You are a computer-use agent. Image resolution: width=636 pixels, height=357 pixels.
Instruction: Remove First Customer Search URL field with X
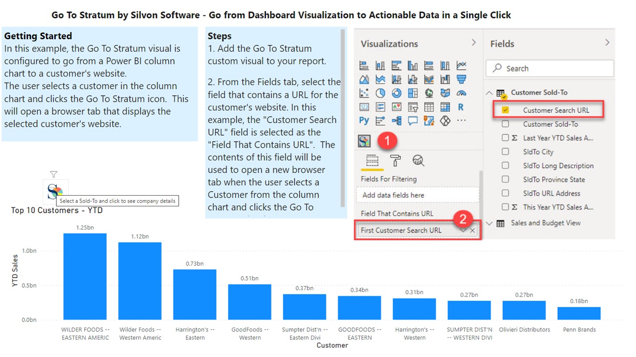(x=473, y=231)
